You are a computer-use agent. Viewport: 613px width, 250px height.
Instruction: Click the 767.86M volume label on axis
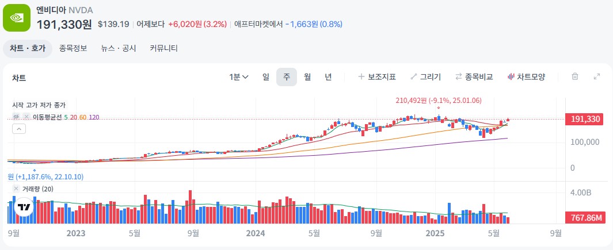click(x=584, y=218)
